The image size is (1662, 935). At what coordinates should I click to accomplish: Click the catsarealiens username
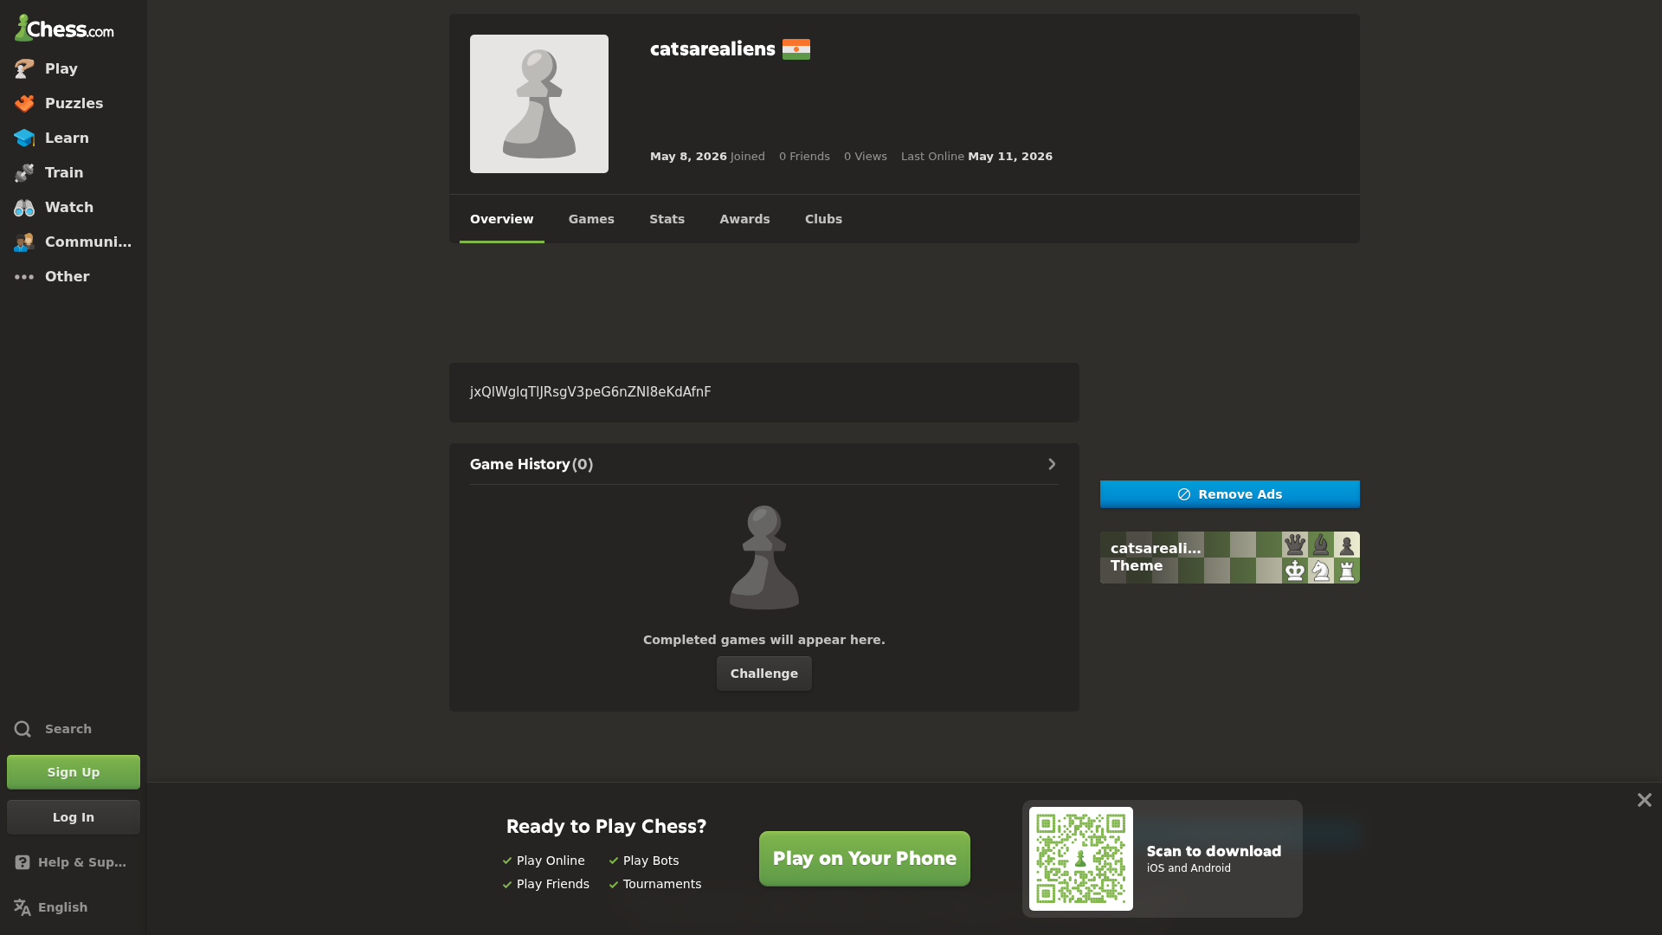pos(712,49)
